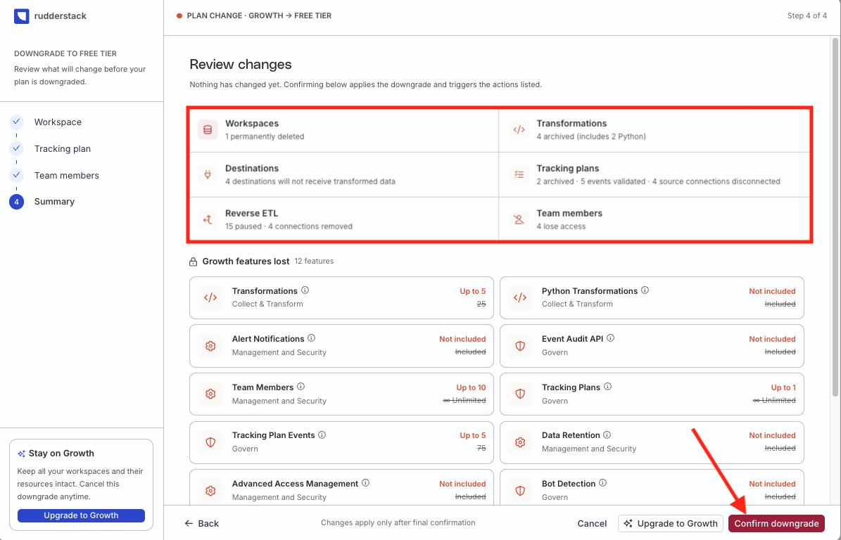Click "Changes apply only after final confirmation" note

[x=398, y=522]
